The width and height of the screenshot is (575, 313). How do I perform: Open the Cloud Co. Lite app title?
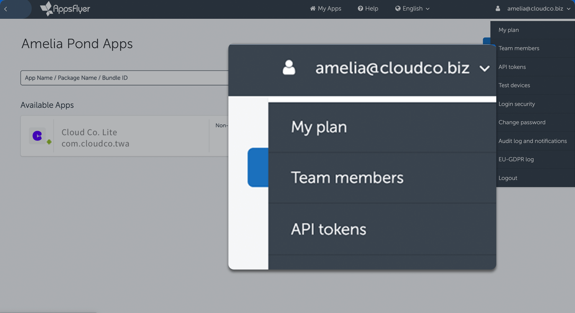89,132
